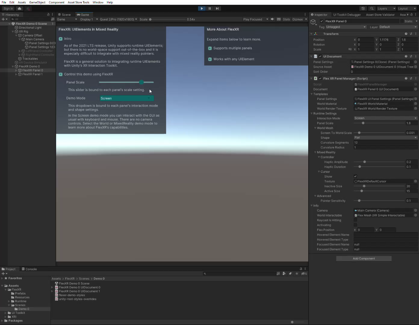The image size is (419, 325).
Task: Open Unity cloud services icon
Action: tap(20, 8)
